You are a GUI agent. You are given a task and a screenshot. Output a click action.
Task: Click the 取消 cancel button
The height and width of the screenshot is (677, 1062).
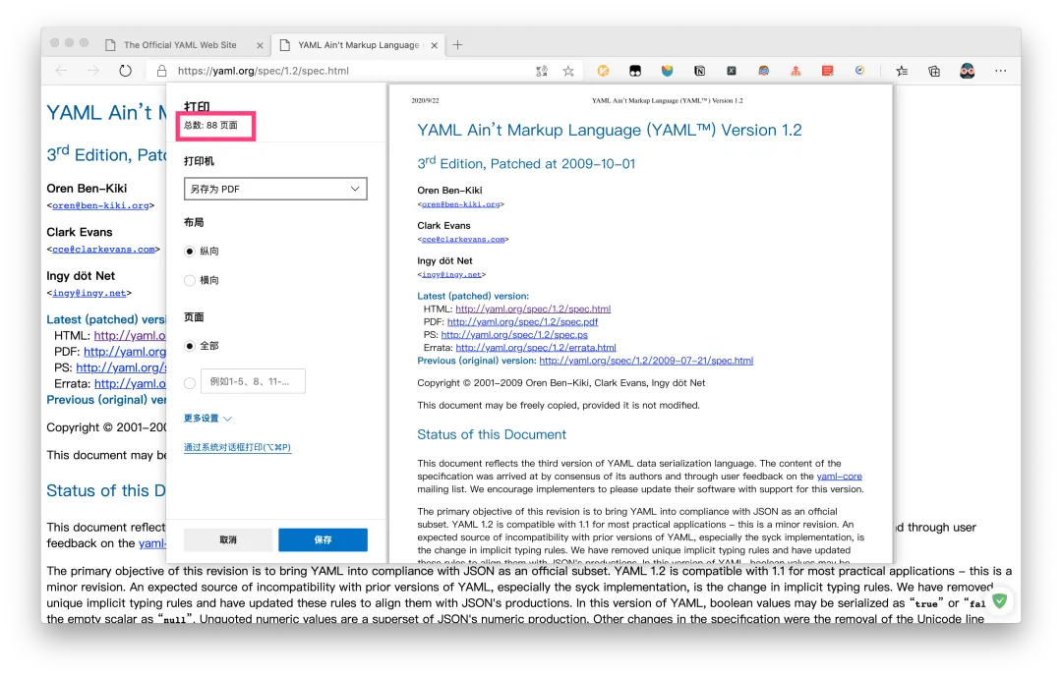[228, 539]
